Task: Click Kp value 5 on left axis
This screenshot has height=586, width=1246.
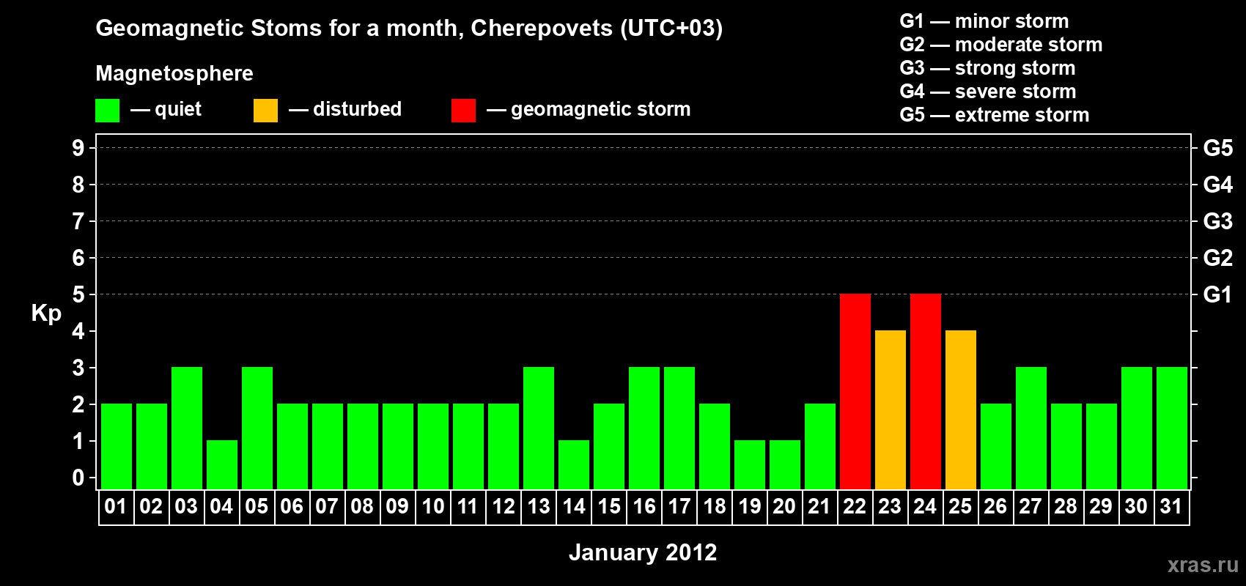Action: pos(78,294)
